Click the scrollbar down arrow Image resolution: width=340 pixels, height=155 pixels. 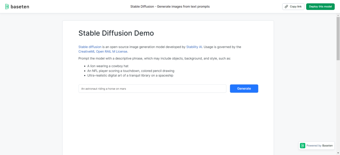338,153
